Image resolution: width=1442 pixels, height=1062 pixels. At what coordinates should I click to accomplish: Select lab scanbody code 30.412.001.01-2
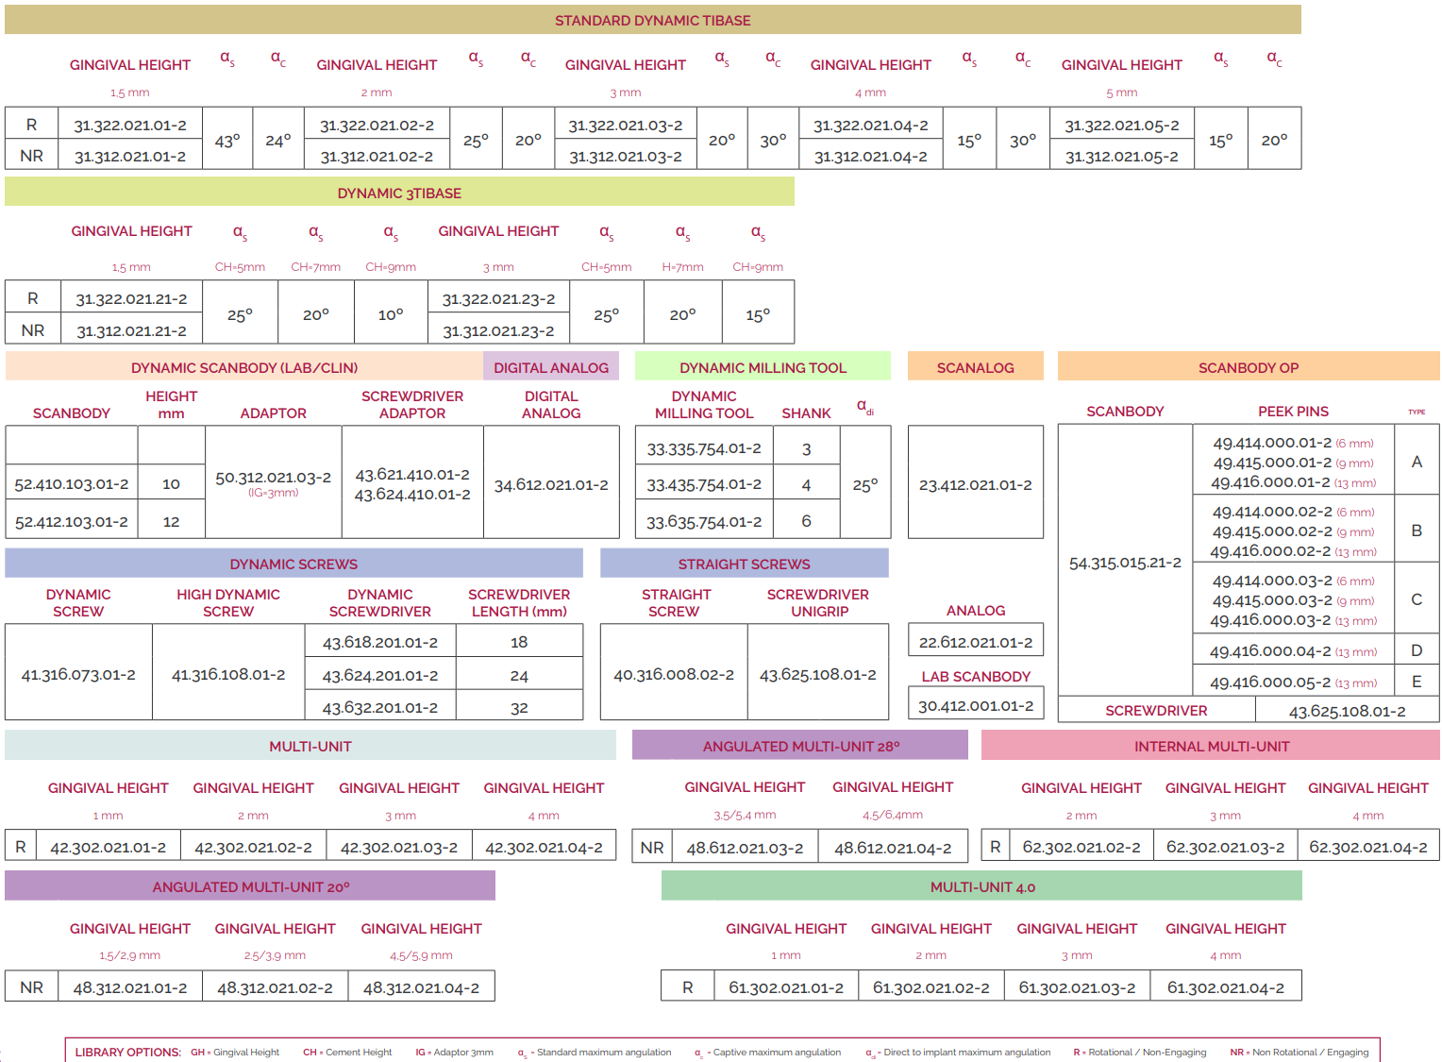975,705
